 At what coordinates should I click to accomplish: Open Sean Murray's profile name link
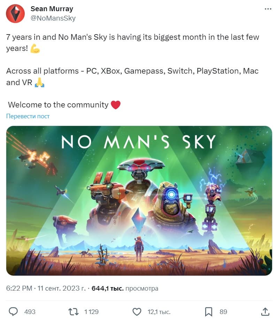pos(52,9)
